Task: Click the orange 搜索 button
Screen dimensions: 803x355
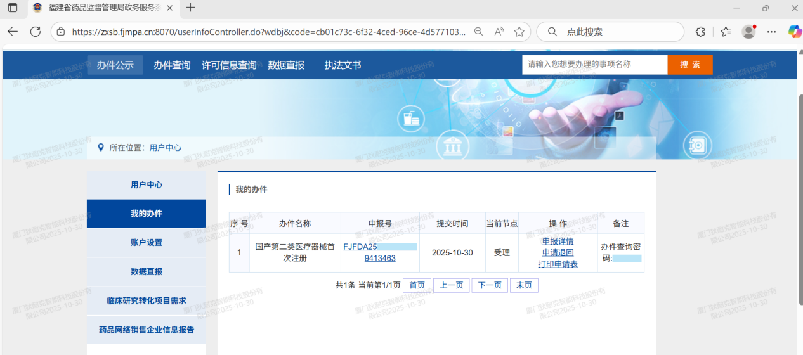Action: [689, 65]
